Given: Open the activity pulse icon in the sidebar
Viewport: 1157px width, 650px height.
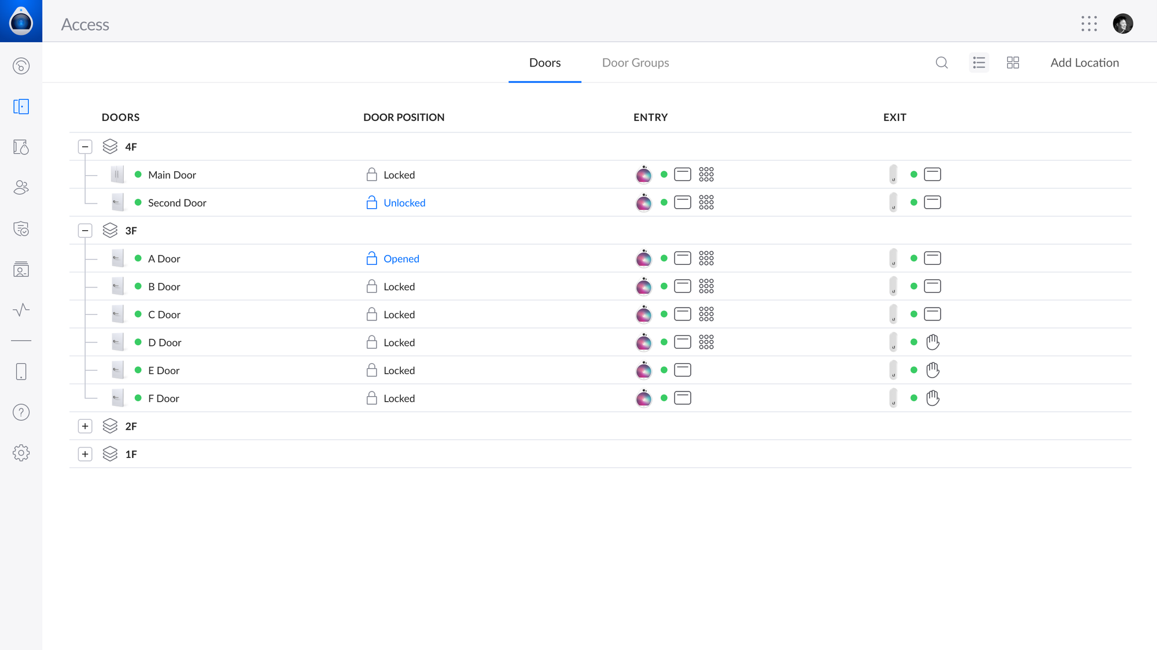Looking at the screenshot, I should 21,310.
